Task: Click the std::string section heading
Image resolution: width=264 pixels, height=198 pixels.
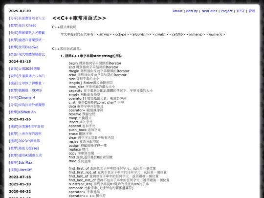Action: click(x=91, y=56)
